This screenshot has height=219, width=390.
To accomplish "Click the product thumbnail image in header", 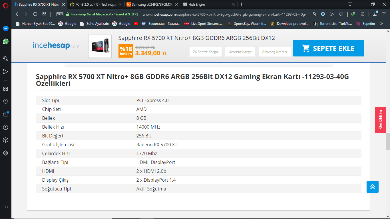I will click(100, 46).
